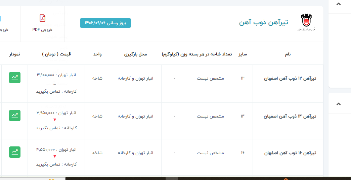Image resolution: width=351 pixels, height=180 pixels.
Task: Click the نام column header
Action: point(288,54)
